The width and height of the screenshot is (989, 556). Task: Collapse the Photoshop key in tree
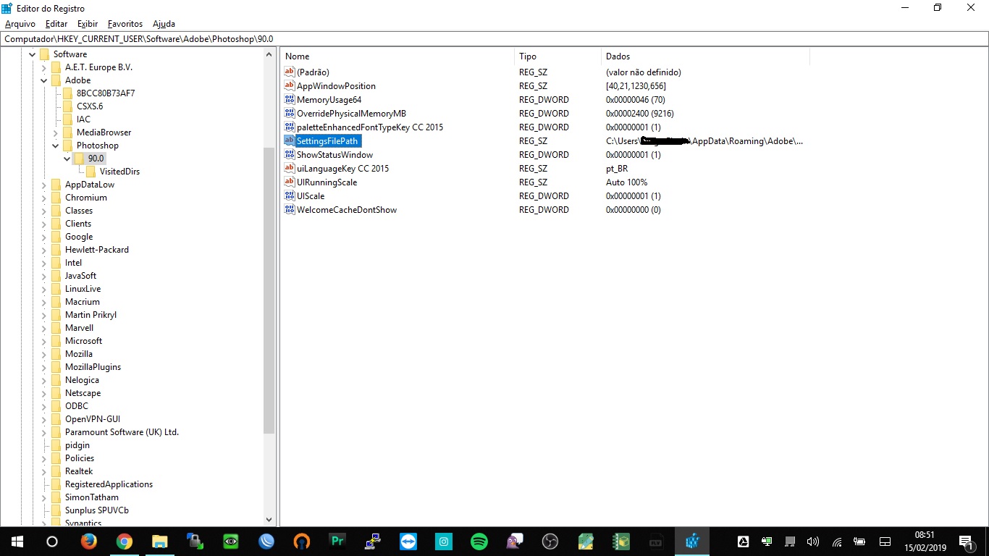[56, 146]
